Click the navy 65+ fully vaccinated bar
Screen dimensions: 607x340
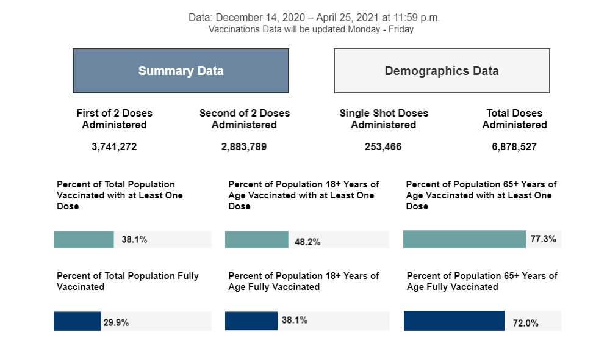[454, 321]
